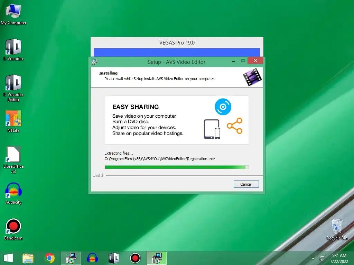Open My Computer desktop icon
Viewport: 354px width, 265px height.
[x=13, y=14]
